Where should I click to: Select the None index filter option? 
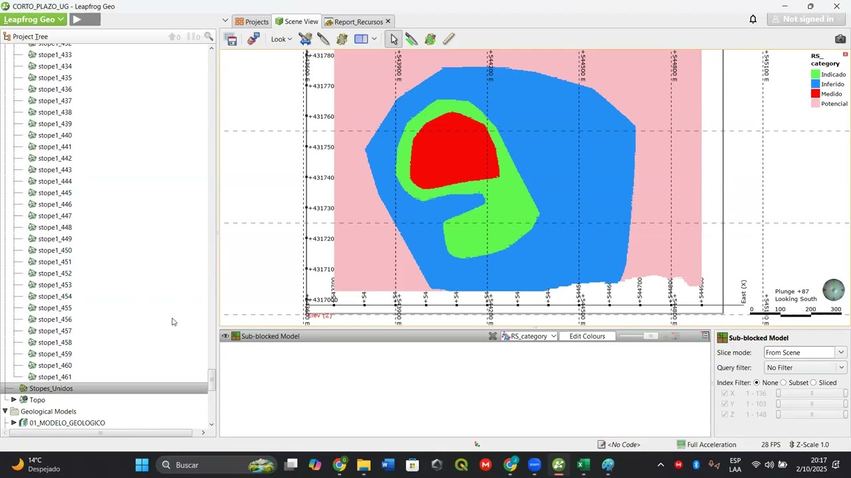coord(757,382)
